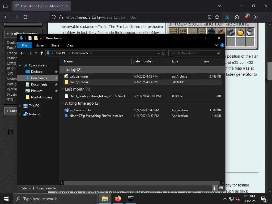Open address bar previous locations dropdown
272x204 pixels.
click(158, 53)
